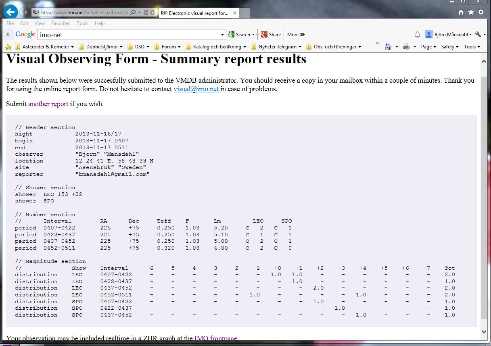This screenshot has height=346, width=491.
Task: Click the site value "Asensbruk" "Sweden"
Action: coord(111,167)
